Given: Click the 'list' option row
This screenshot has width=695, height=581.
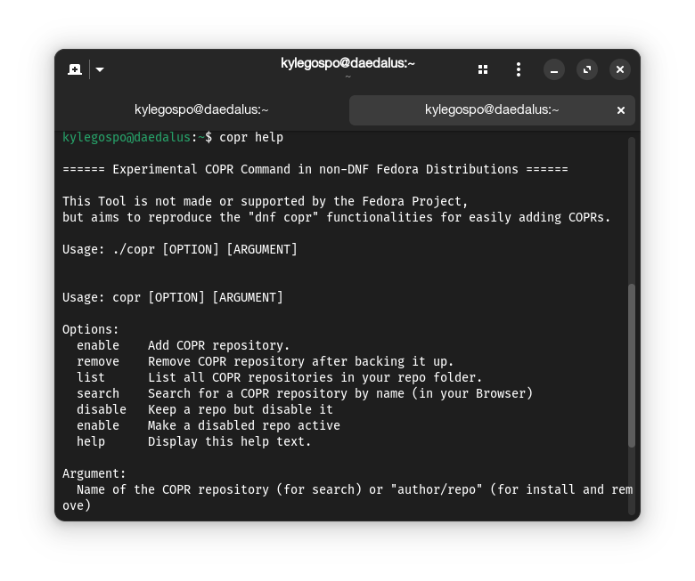Looking at the screenshot, I should pyautogui.click(x=279, y=377).
